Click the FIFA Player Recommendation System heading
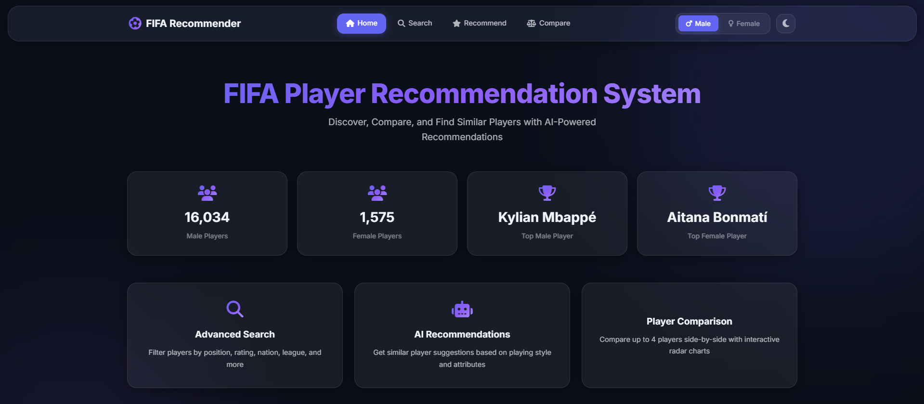924x404 pixels. point(462,93)
